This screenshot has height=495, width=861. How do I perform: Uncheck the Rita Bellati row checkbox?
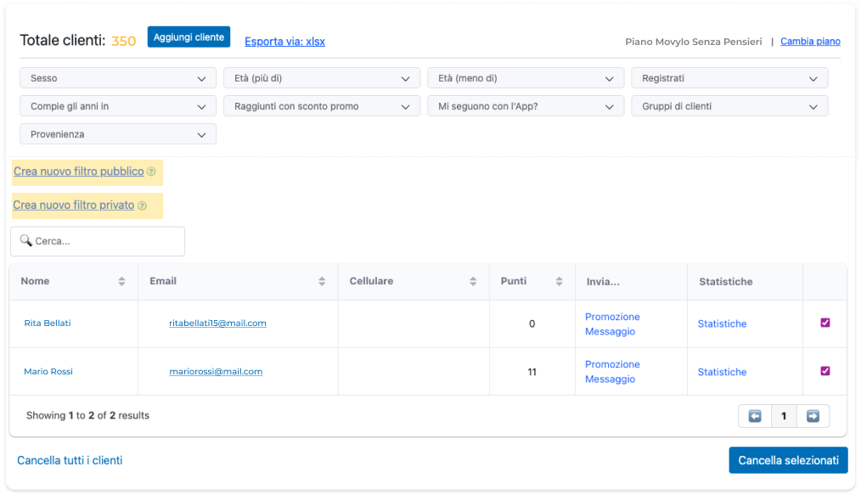coord(825,323)
